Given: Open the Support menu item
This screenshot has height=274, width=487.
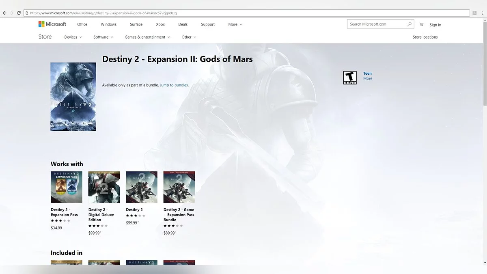Looking at the screenshot, I should point(208,24).
